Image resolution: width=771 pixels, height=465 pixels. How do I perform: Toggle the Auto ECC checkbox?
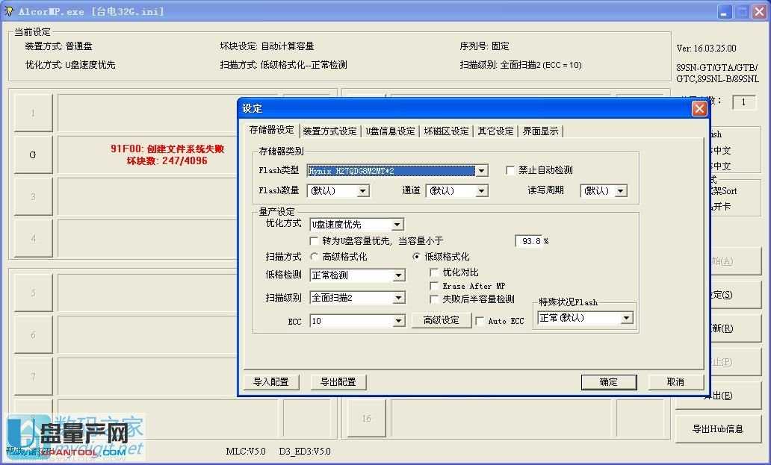pos(479,321)
